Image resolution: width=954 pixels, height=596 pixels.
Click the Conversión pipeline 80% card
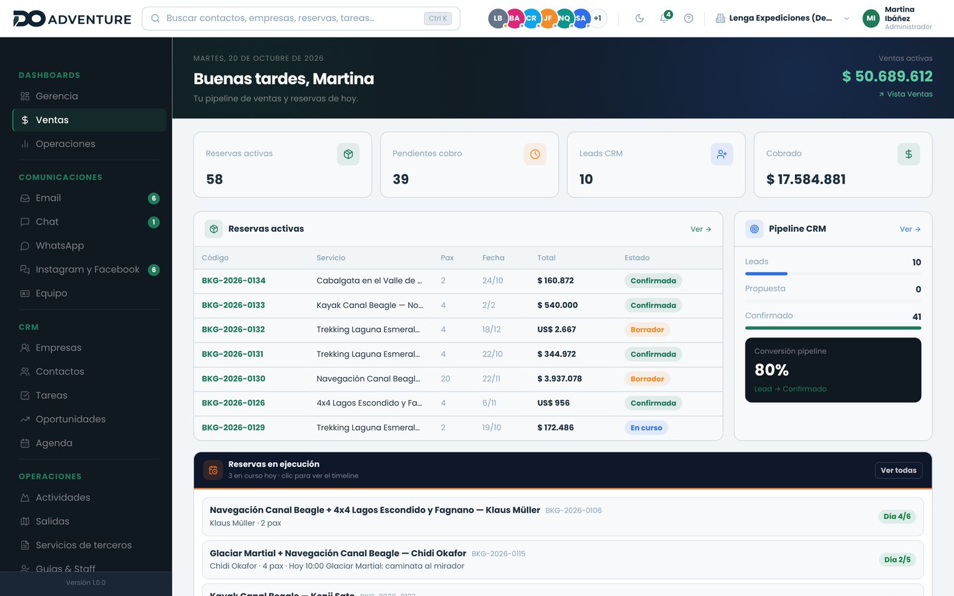[x=833, y=370]
